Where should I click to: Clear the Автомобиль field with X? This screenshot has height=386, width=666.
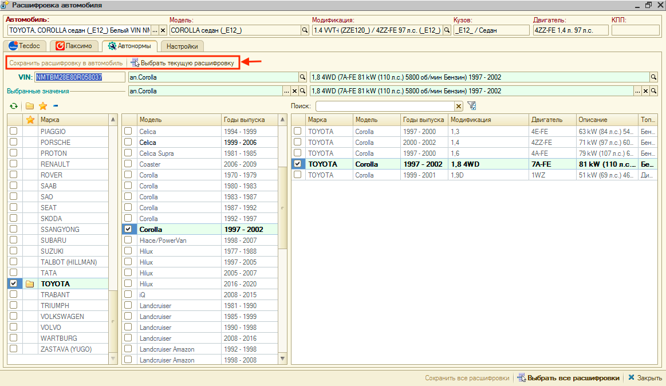point(163,30)
